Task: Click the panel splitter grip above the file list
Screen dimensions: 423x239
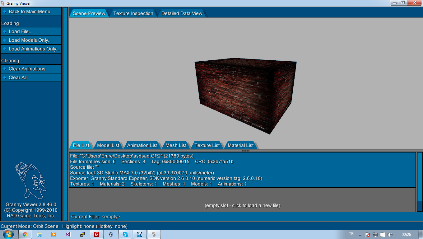Action: coord(246,151)
